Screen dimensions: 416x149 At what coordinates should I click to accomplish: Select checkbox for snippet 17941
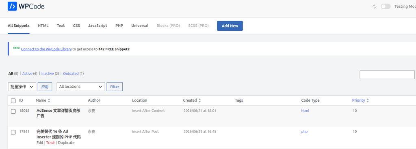(x=13, y=132)
